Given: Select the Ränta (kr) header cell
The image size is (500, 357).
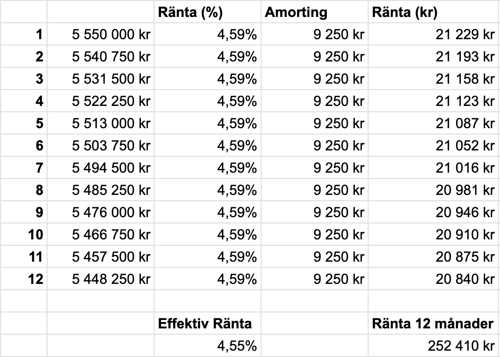Looking at the screenshot, I should click(x=433, y=12).
